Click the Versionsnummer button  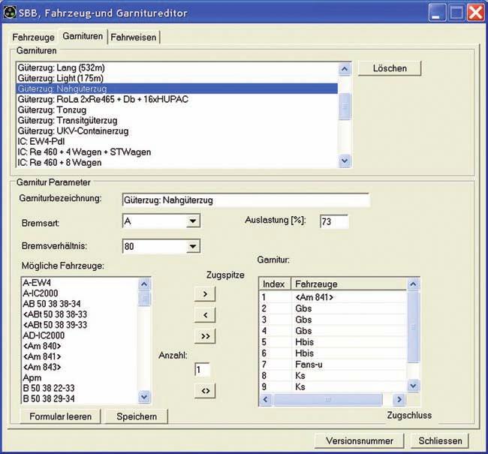[x=360, y=441]
